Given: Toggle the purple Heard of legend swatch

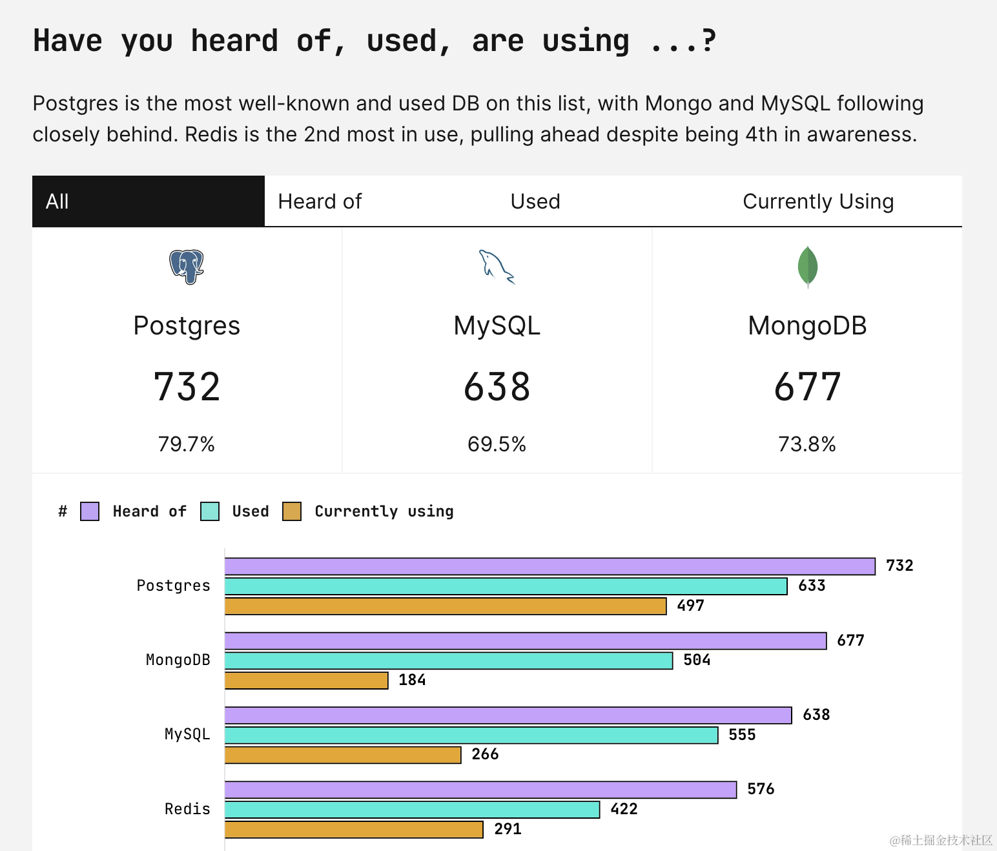Looking at the screenshot, I should coord(90,511).
